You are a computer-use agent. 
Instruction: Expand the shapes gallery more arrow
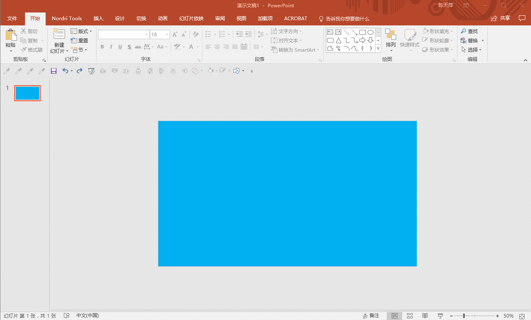378,49
